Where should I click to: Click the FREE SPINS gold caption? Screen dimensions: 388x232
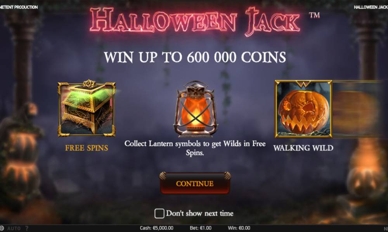[87, 148]
